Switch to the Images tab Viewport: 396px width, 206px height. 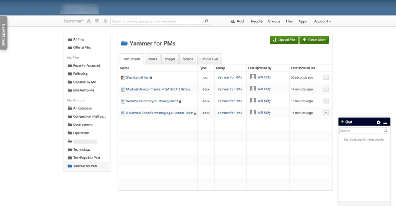pos(170,59)
